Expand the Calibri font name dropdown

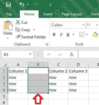(83, 25)
